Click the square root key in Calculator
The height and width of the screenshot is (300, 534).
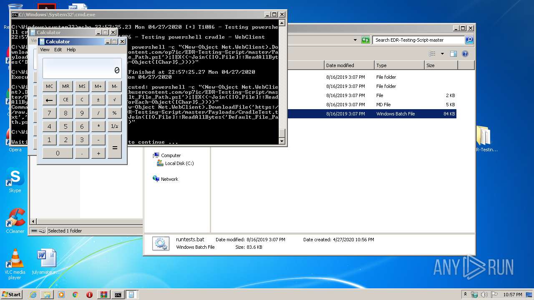point(114,100)
